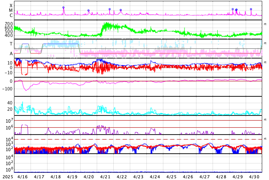Click the -100 tick on the magenta index panel
Screen dimensions: 269x180
(8, 89)
